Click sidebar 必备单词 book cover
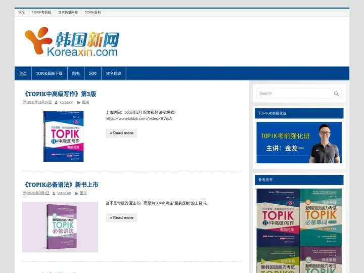Screen dimensions: 364x273 tap(321, 217)
